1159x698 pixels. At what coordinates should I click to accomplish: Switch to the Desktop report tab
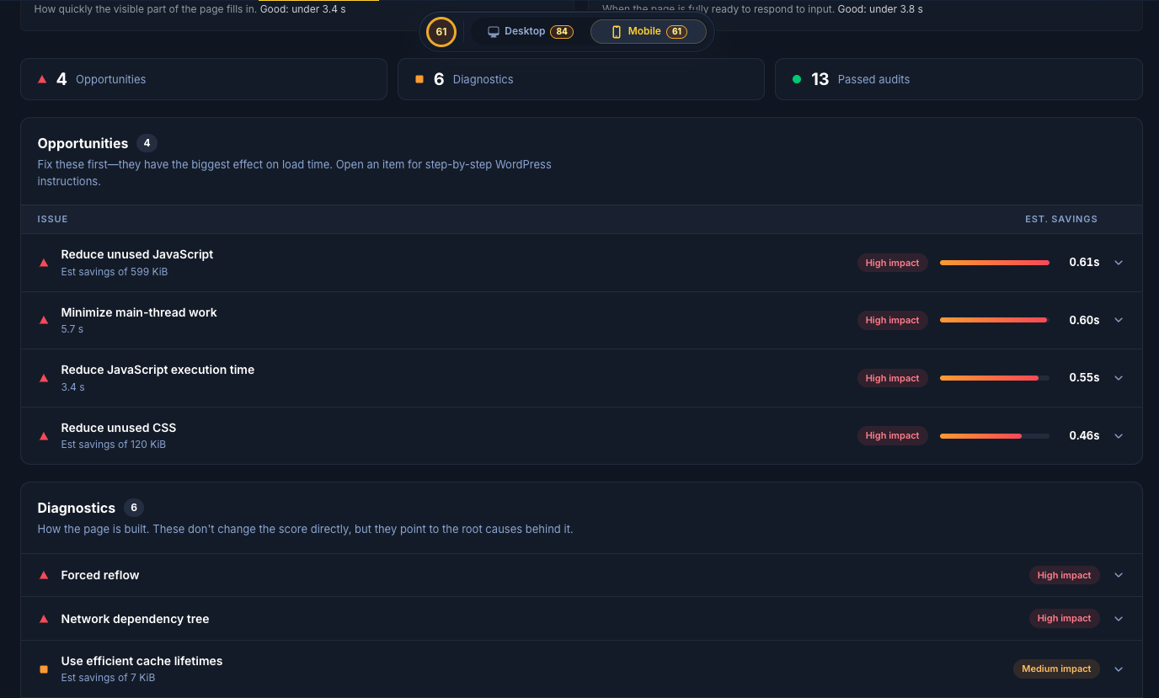point(529,32)
